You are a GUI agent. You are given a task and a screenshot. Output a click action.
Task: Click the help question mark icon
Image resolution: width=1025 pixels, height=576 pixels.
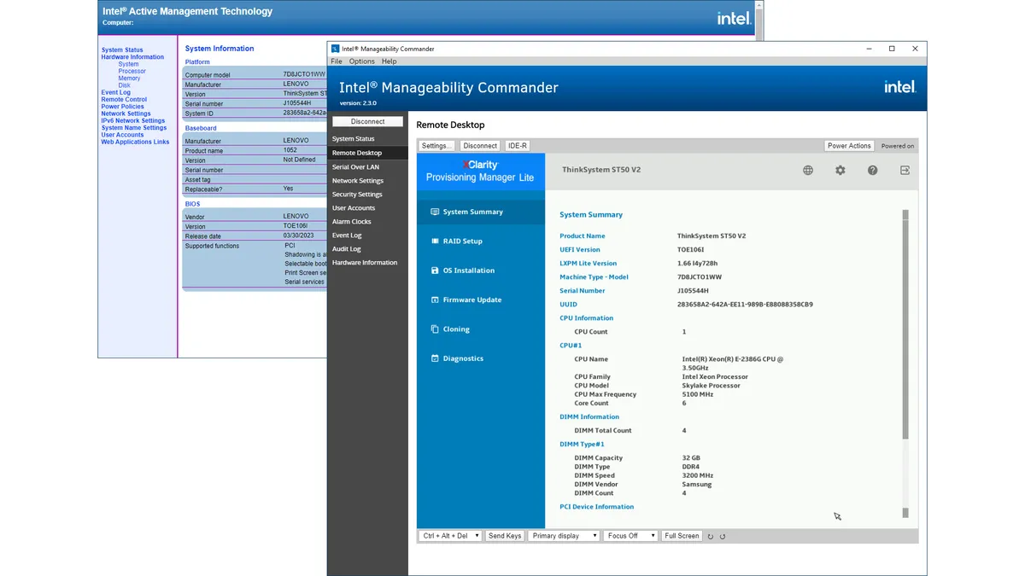coord(872,171)
